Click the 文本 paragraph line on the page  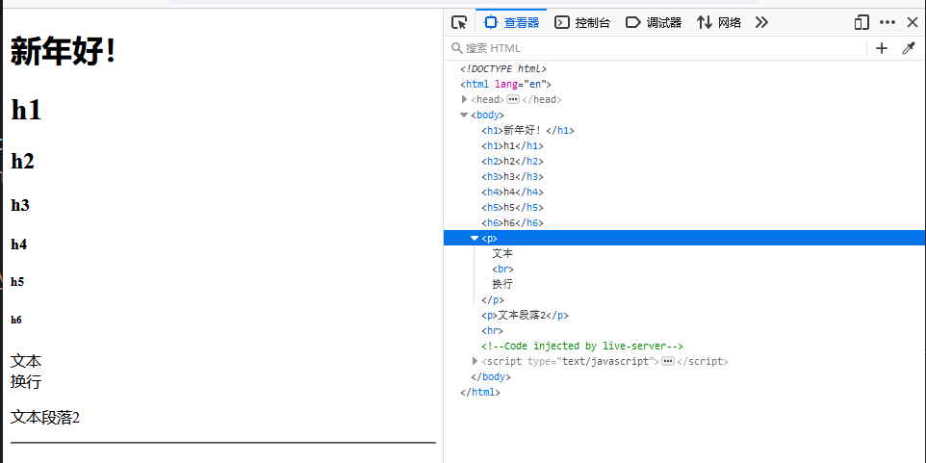pyautogui.click(x=26, y=361)
